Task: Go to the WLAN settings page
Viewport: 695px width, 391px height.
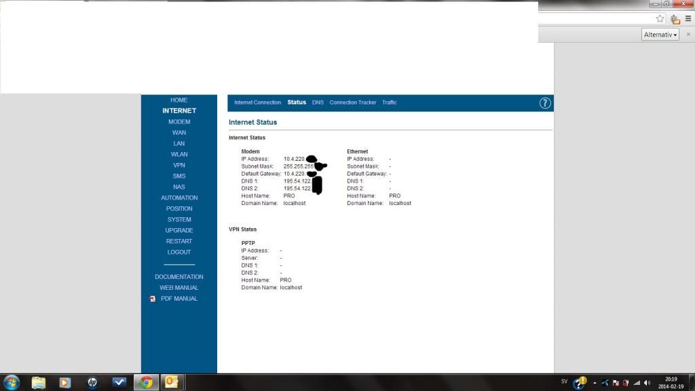Action: 179,154
